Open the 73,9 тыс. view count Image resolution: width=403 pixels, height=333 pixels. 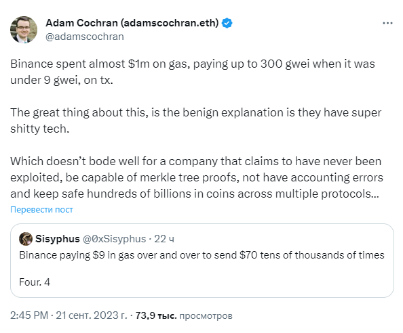coord(156,315)
